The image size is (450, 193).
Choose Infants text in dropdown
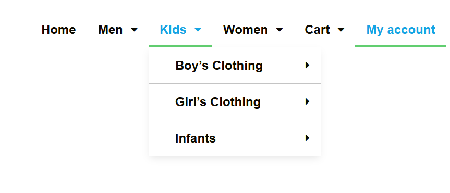click(196, 138)
